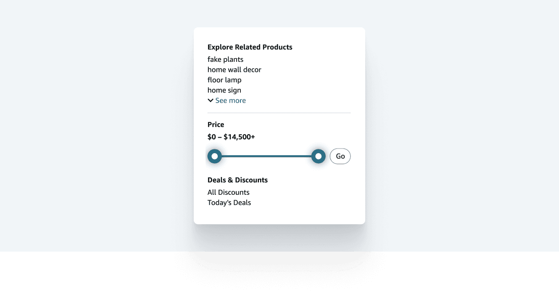Select All Discounts filter
The image size is (559, 300).
(x=228, y=192)
